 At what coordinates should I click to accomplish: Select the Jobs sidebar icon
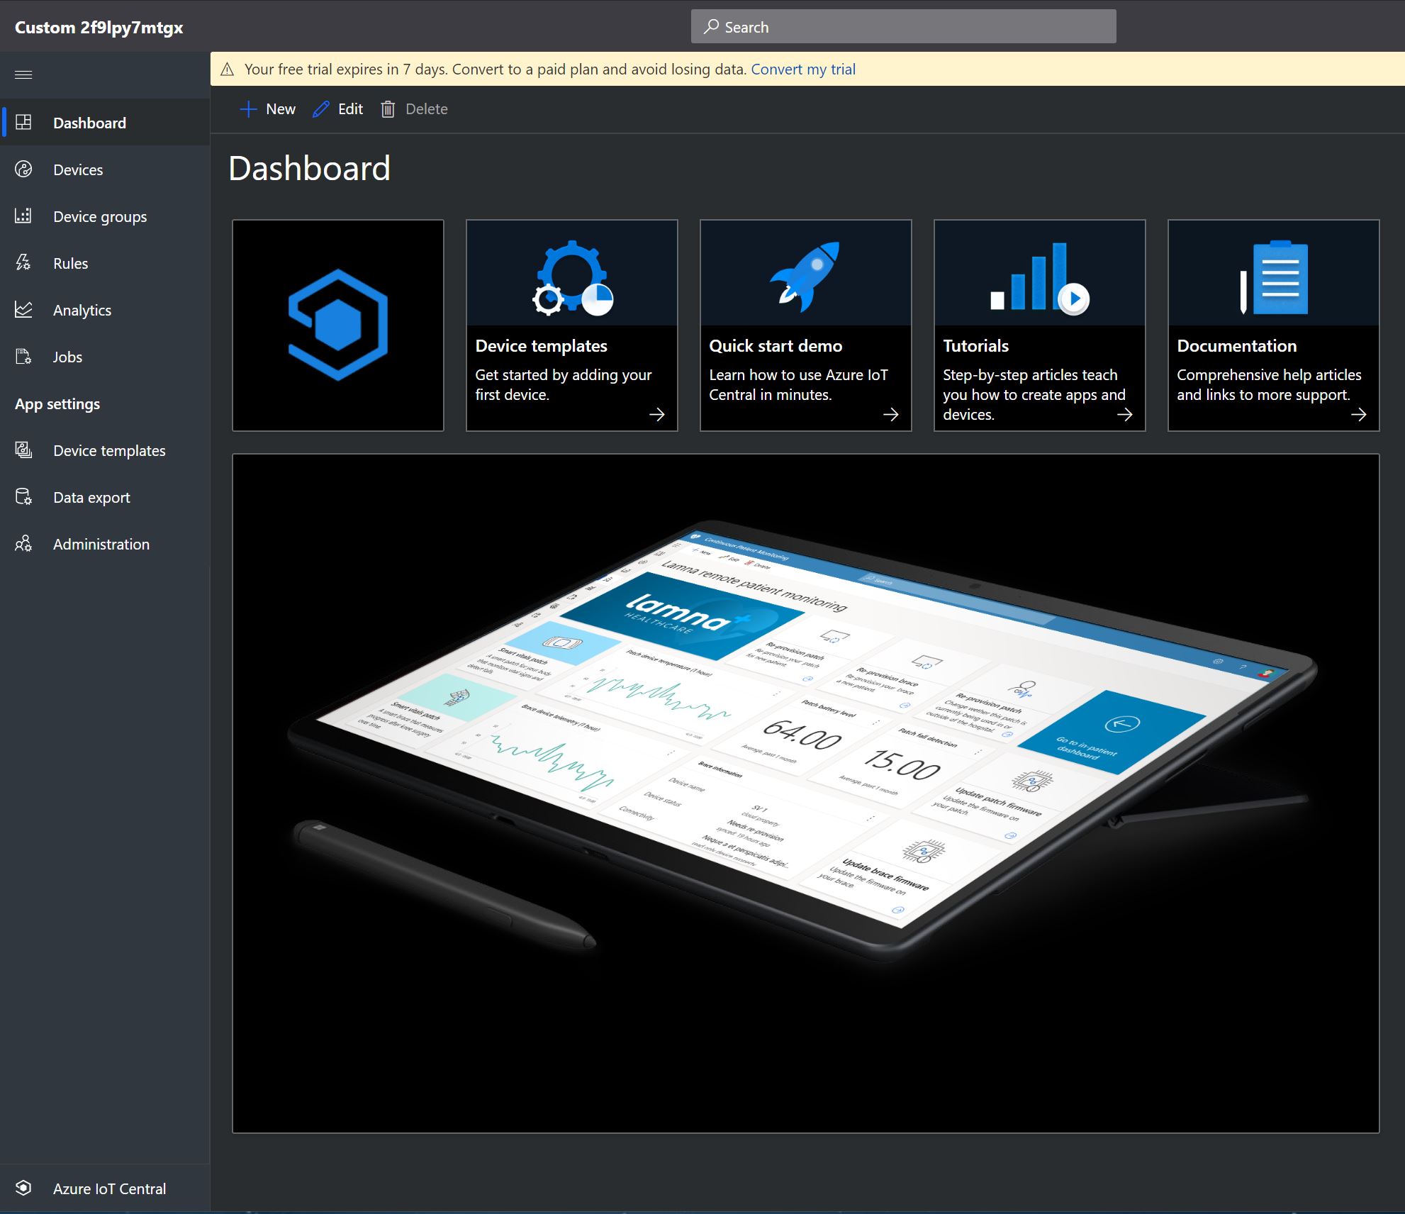(x=23, y=357)
